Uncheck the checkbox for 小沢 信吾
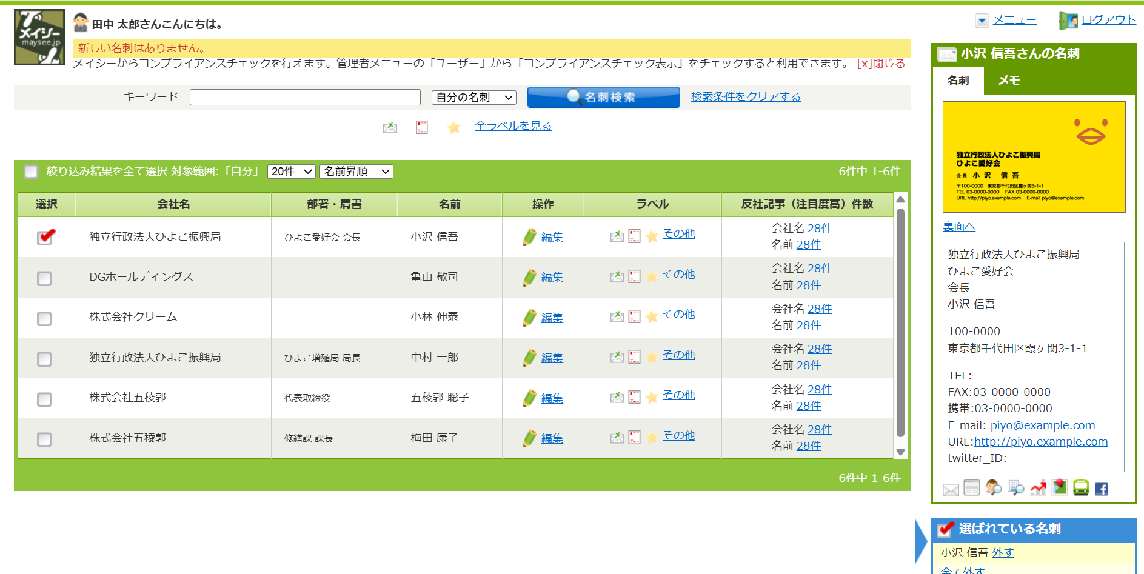The image size is (1144, 574). 45,237
